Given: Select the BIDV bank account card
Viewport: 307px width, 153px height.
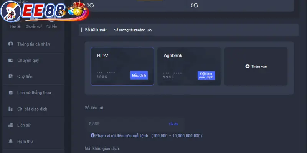Looking at the screenshot, I should tap(122, 66).
